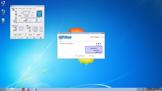Click the Load Score button in wPrime
162x91 pixels.
80,56
